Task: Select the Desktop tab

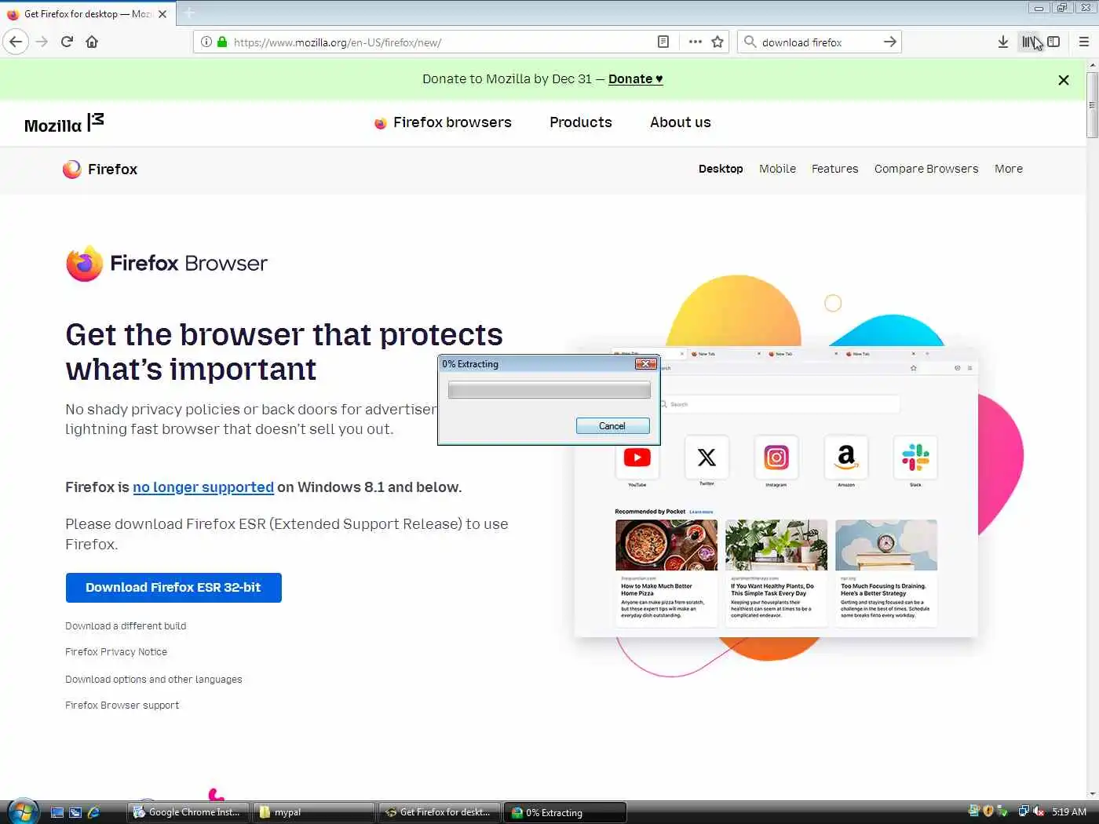Action: (721, 169)
